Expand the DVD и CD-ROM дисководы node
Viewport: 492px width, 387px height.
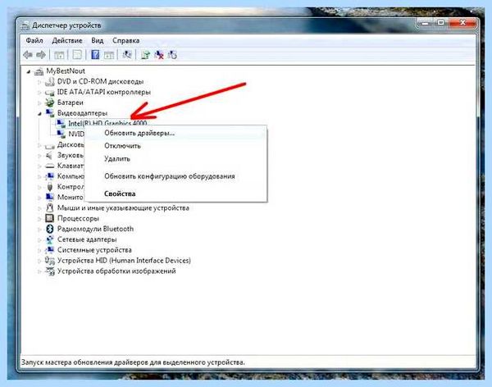point(39,82)
